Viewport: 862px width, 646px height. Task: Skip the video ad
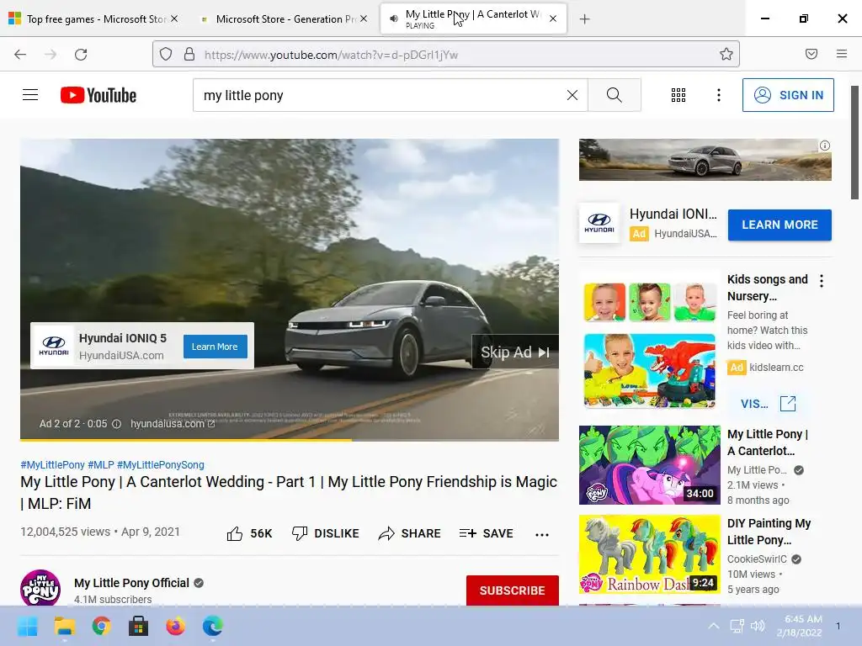tap(515, 352)
